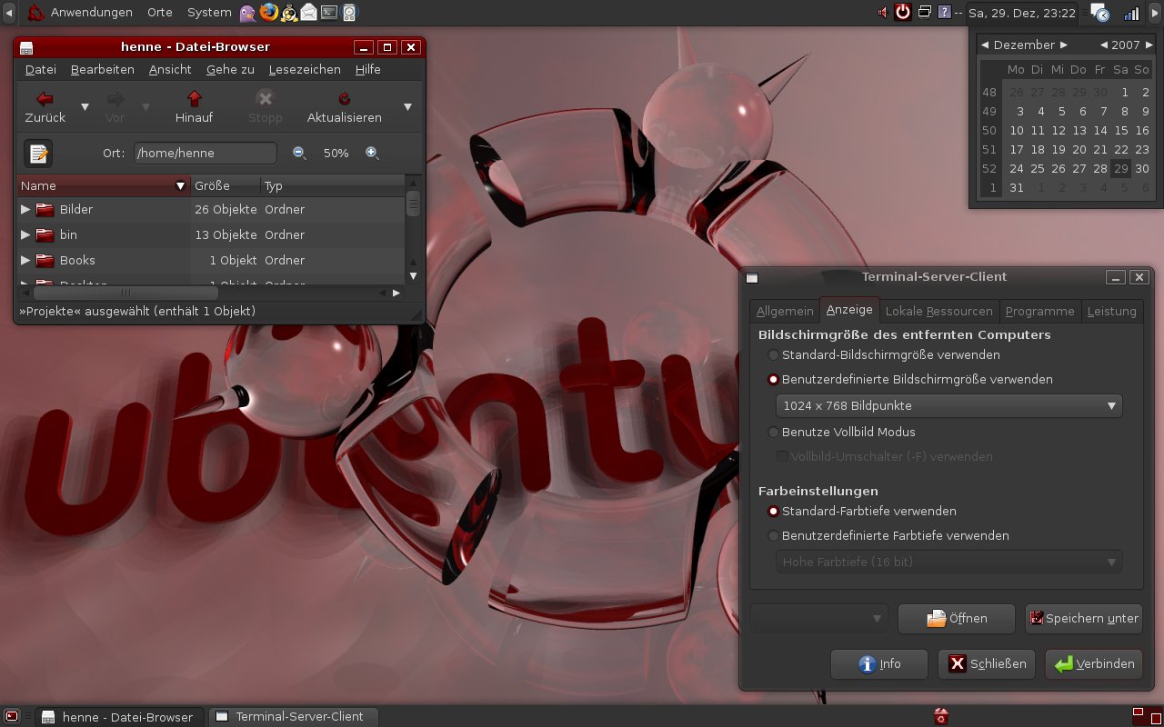Image resolution: width=1164 pixels, height=727 pixels.
Task: Click horizontal scrollbar in Datei-Browser
Action: point(125,293)
